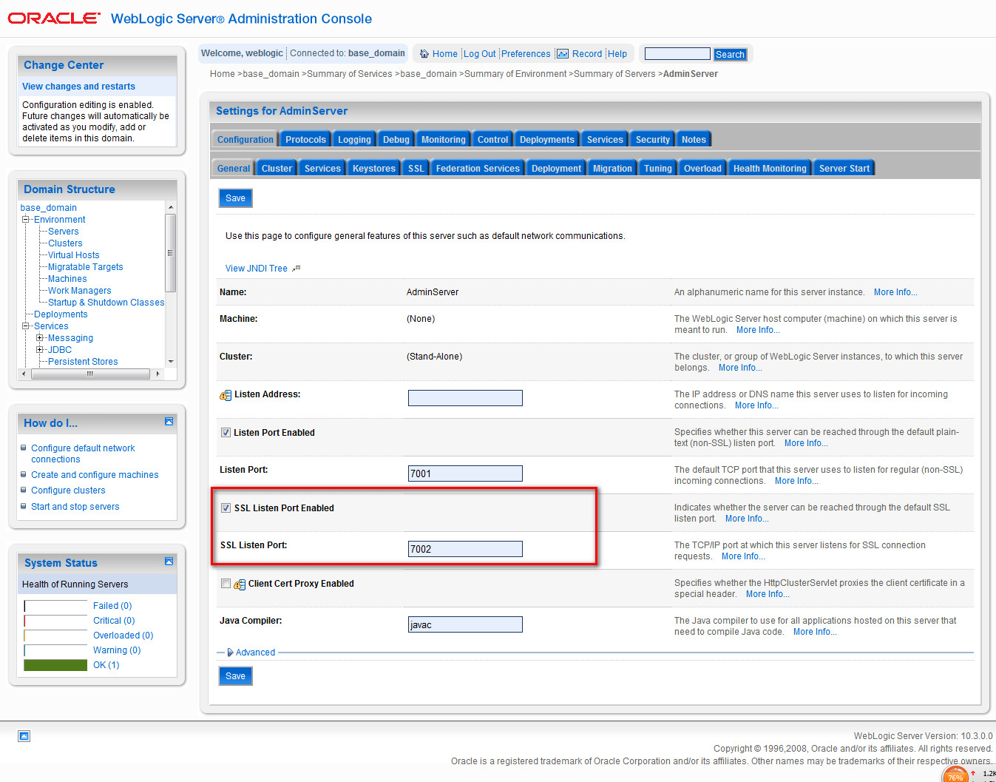This screenshot has height=782, width=996.
Task: Open the Logging tab
Action: (x=354, y=140)
